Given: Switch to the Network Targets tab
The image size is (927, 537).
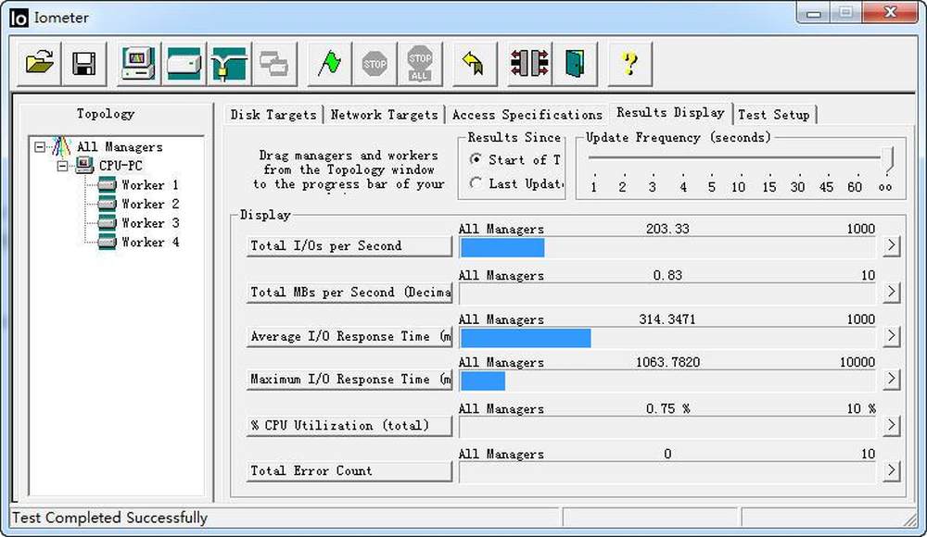Looking at the screenshot, I should [x=385, y=115].
